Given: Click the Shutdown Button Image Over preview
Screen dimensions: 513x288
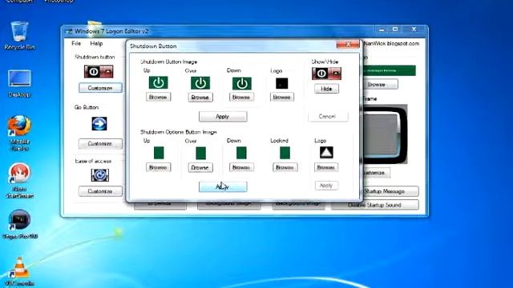Looking at the screenshot, I should (200, 83).
